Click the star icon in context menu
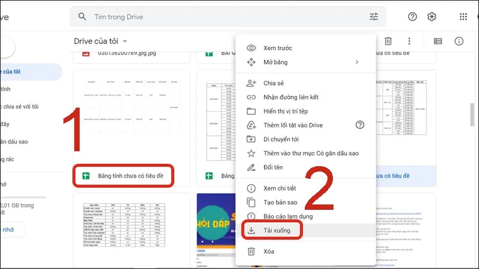Viewport: 479px width, 269px height. click(251, 153)
